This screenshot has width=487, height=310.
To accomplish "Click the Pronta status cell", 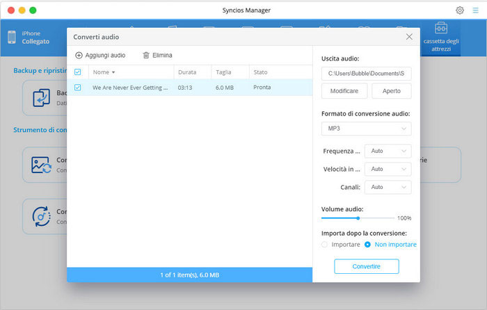I will coord(262,87).
